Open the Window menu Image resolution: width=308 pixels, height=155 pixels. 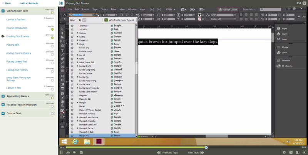pos(132,9)
